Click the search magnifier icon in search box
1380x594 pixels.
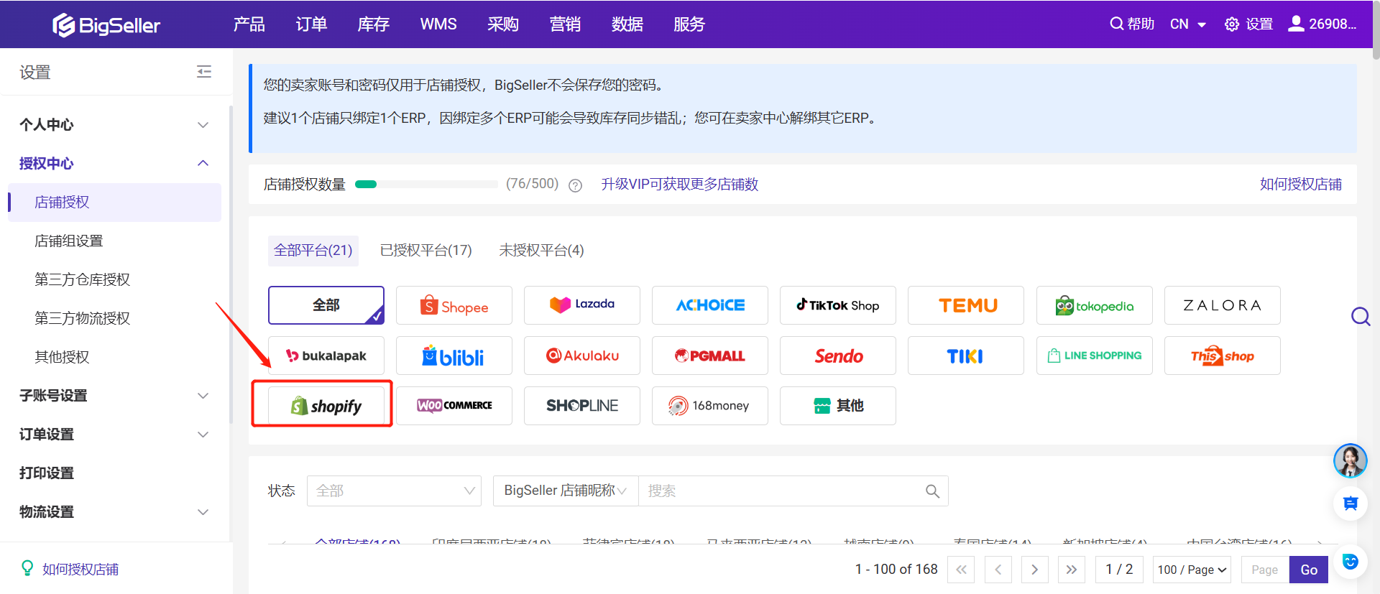pos(932,491)
